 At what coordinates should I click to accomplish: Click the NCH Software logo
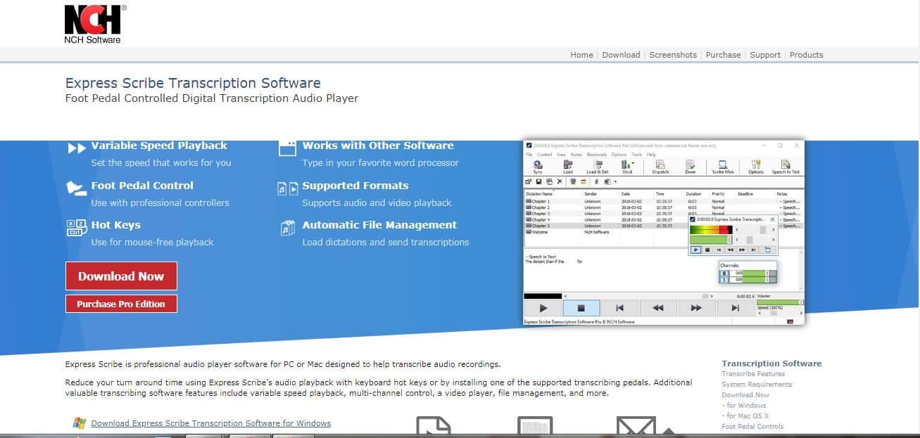[93, 24]
